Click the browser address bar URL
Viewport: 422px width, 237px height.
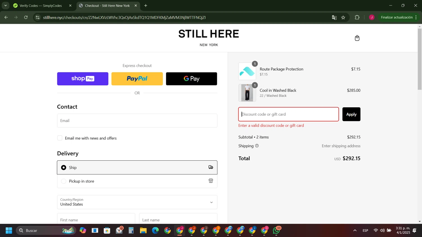[124, 17]
